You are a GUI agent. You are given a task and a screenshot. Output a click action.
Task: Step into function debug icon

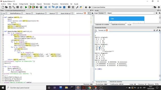click(x=53, y=7)
